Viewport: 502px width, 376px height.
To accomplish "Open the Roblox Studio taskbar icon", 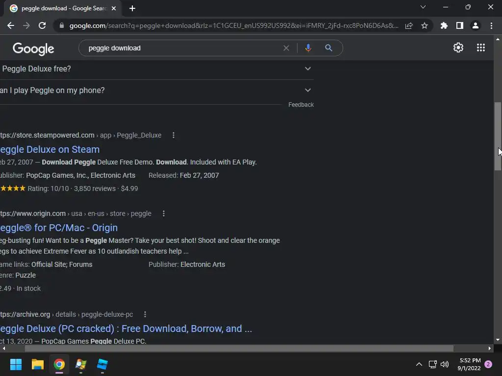I will pos(102,364).
